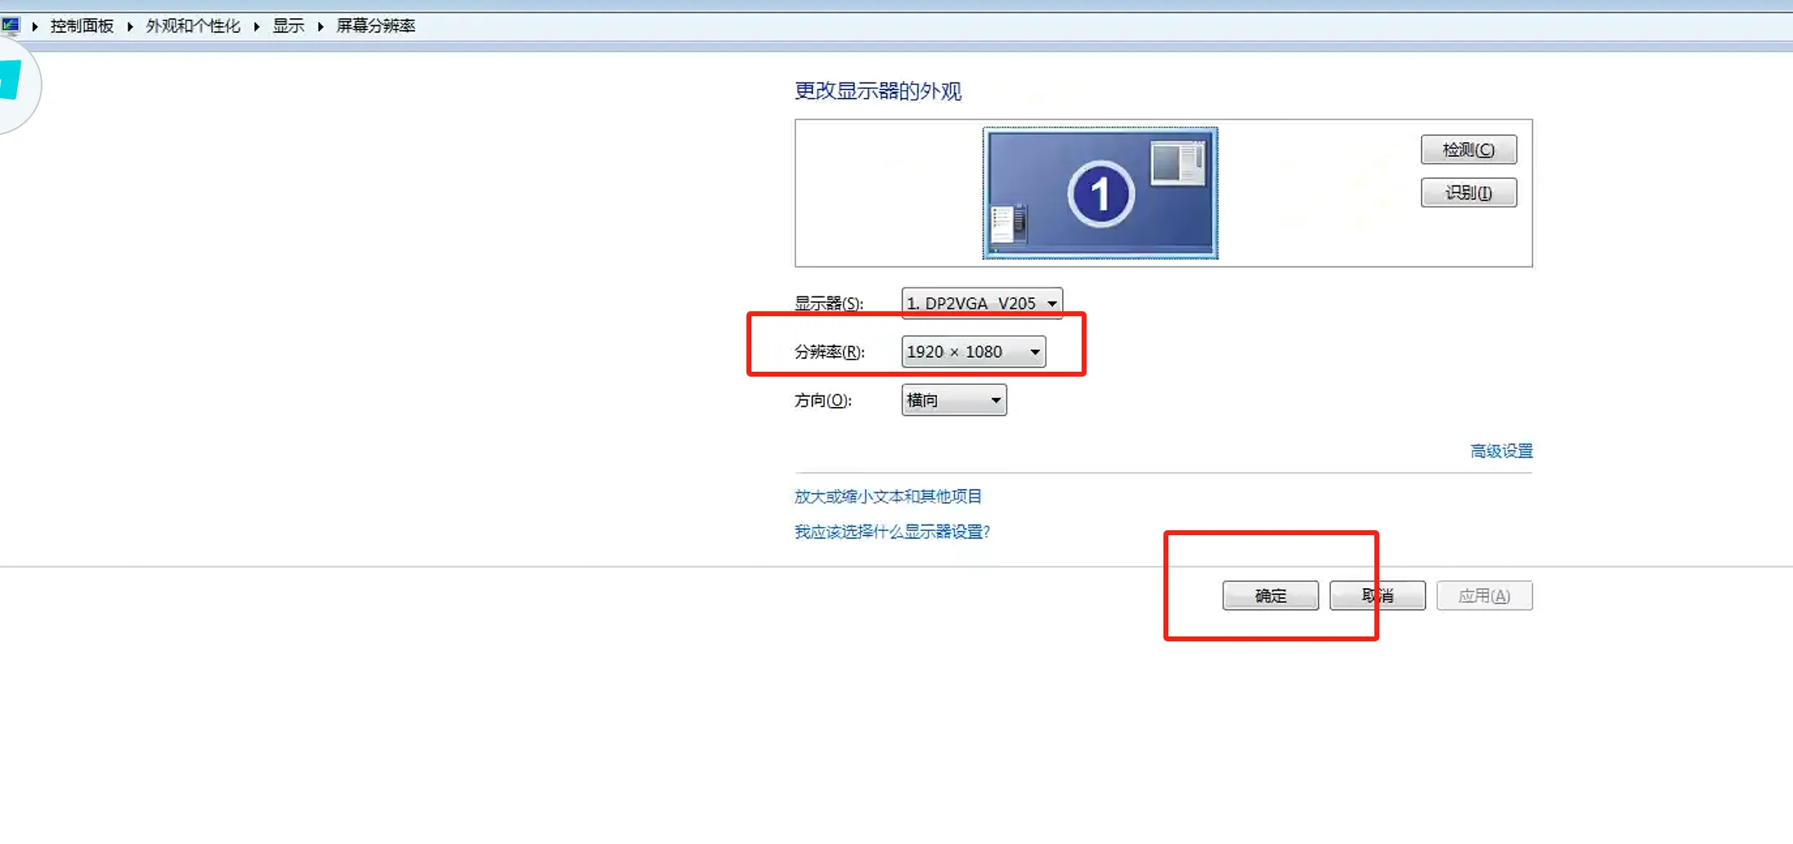Expand breadcrumb arrow before 控制面板
The image size is (1793, 844).
click(35, 26)
